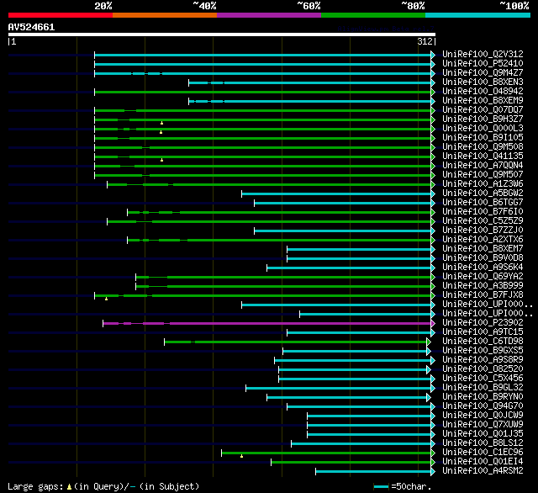The image size is (538, 493).
Task: Select the UniRef100_Q07DQ7 label
Action: [483, 109]
